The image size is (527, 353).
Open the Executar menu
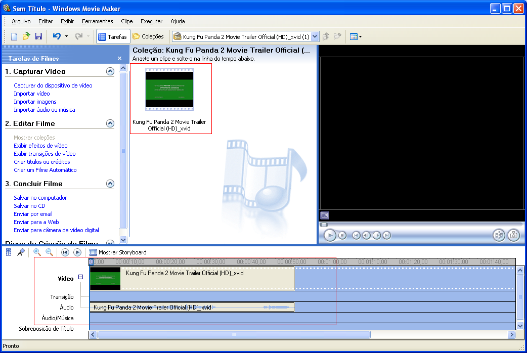coord(152,22)
